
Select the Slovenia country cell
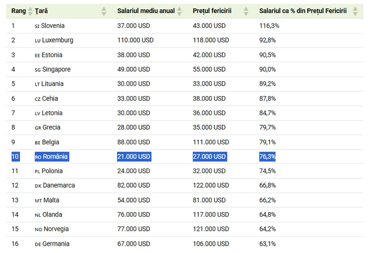coord(49,26)
